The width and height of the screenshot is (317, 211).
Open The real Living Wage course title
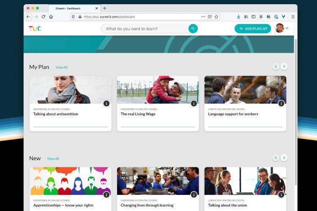pos(138,114)
